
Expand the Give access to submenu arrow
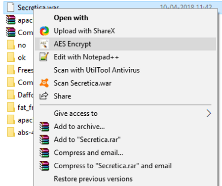click(x=209, y=113)
